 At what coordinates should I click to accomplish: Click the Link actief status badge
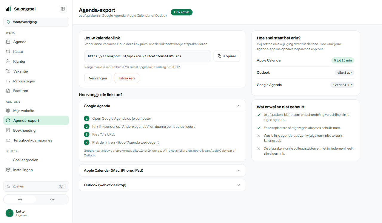(182, 12)
